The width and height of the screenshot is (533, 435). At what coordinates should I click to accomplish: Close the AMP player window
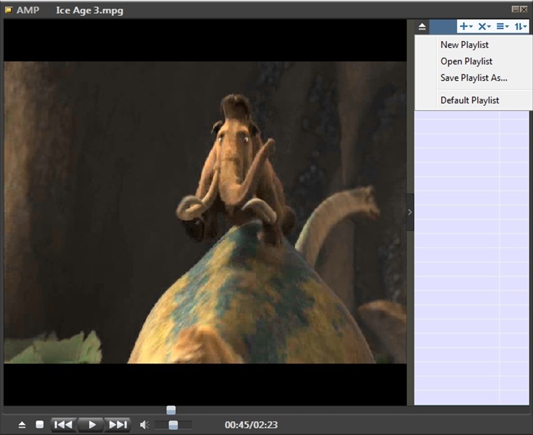[524, 9]
